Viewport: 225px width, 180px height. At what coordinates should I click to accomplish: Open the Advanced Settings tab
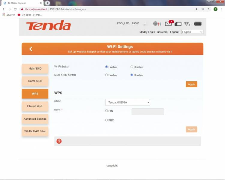click(35, 119)
